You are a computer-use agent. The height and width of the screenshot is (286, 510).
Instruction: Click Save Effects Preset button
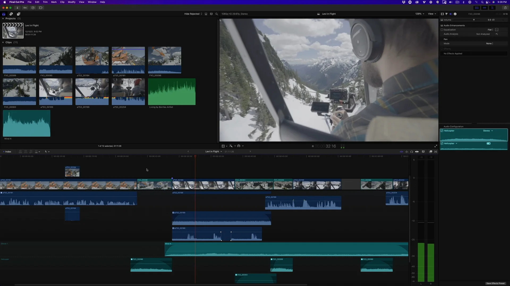click(495, 283)
